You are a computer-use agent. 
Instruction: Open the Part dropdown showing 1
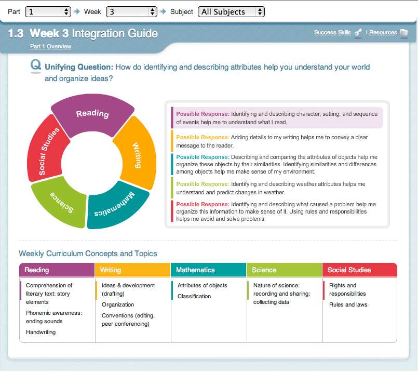48,12
